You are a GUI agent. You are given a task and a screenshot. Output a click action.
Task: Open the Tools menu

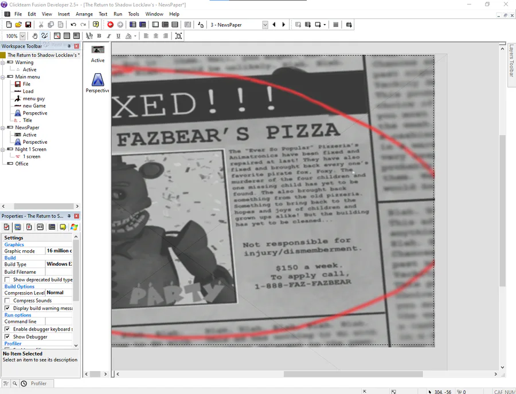(x=134, y=14)
